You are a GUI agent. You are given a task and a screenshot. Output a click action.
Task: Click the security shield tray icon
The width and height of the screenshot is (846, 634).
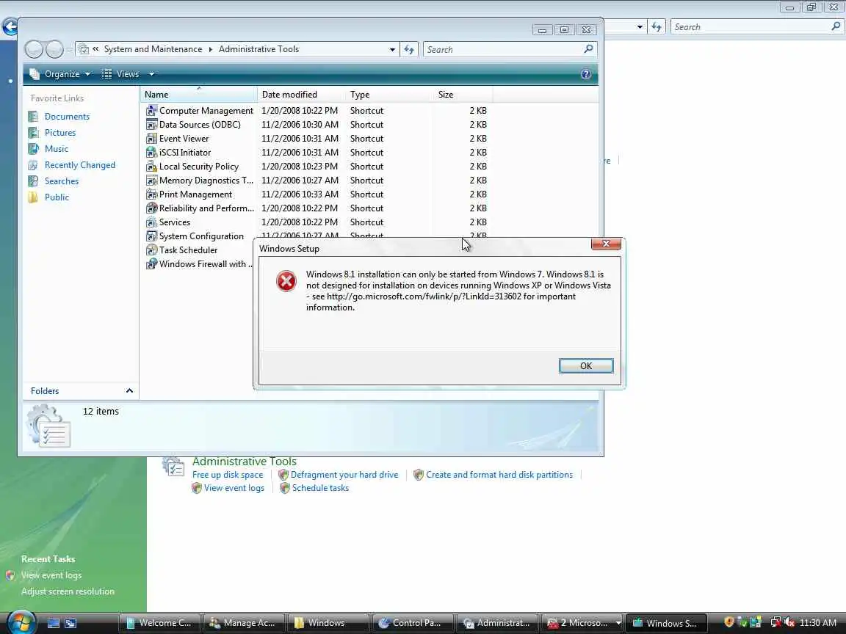point(728,622)
